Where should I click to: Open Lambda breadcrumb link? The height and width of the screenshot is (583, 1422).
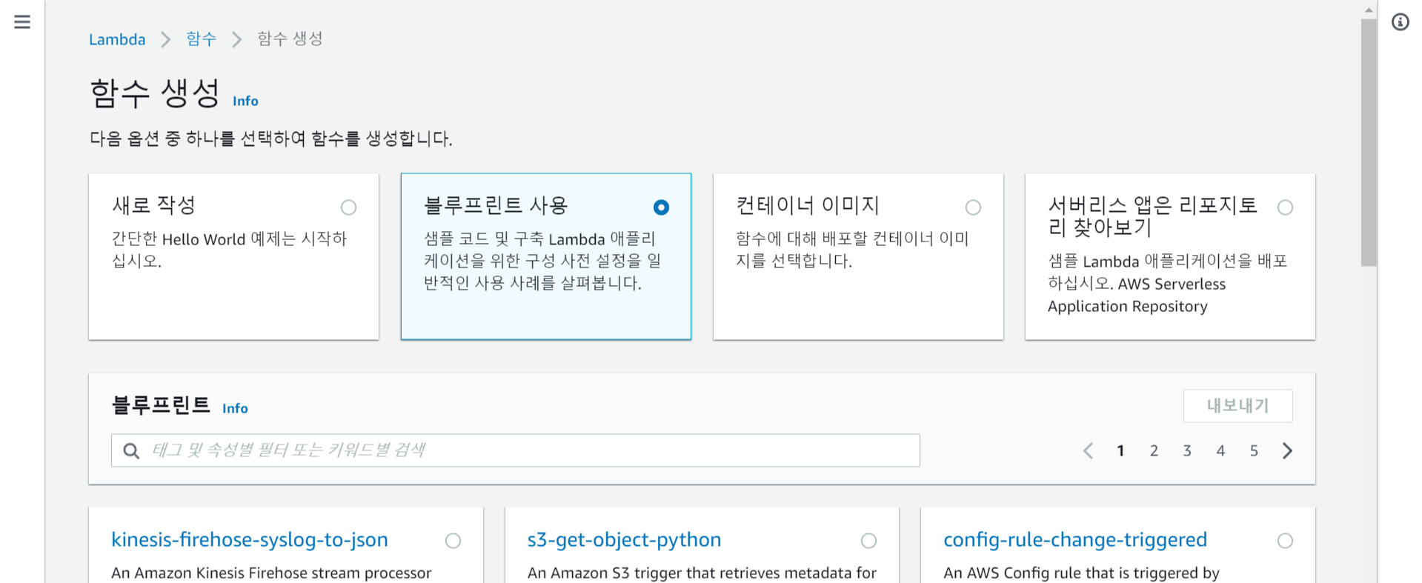[x=117, y=39]
